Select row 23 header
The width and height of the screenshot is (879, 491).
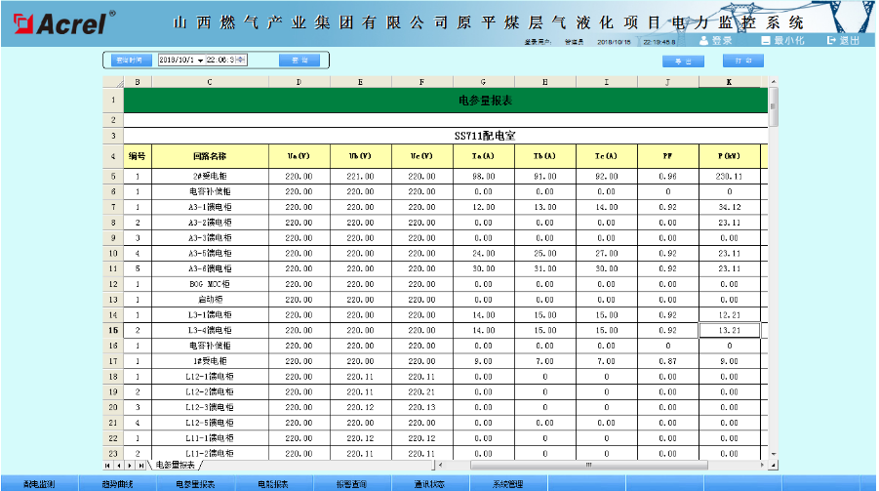(113, 453)
